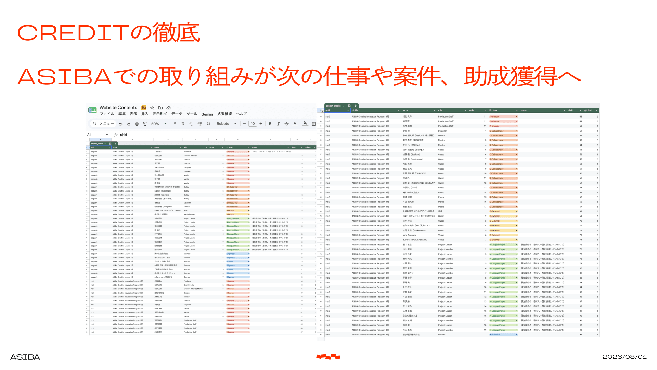Viewport: 657px width, 370px height.
Task: Click the font size 10 field
Action: pos(253,124)
